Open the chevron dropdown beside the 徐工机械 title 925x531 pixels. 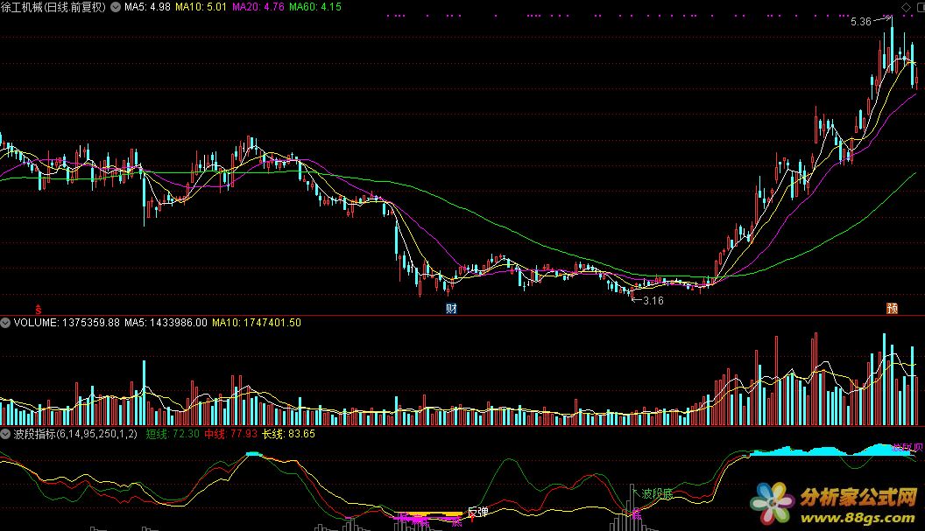116,7
